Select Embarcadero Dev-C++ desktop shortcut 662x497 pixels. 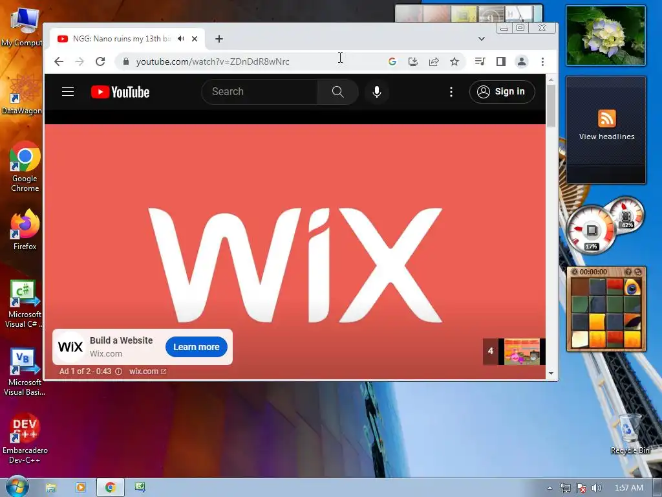pyautogui.click(x=25, y=439)
